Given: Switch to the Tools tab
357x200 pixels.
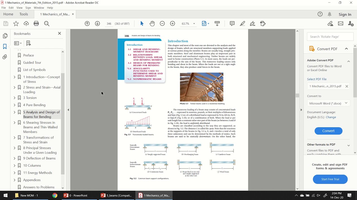Looking at the screenshot, I should pyautogui.click(x=24, y=14).
